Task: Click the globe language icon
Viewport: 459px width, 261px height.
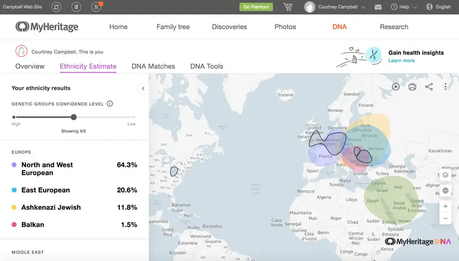Action: pos(429,7)
